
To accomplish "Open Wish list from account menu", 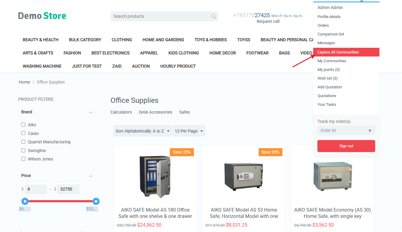I will click(327, 78).
